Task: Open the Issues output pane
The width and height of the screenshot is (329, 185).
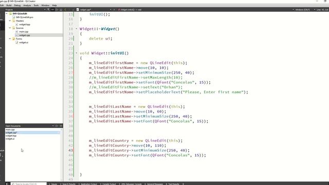Action: coord(53,184)
